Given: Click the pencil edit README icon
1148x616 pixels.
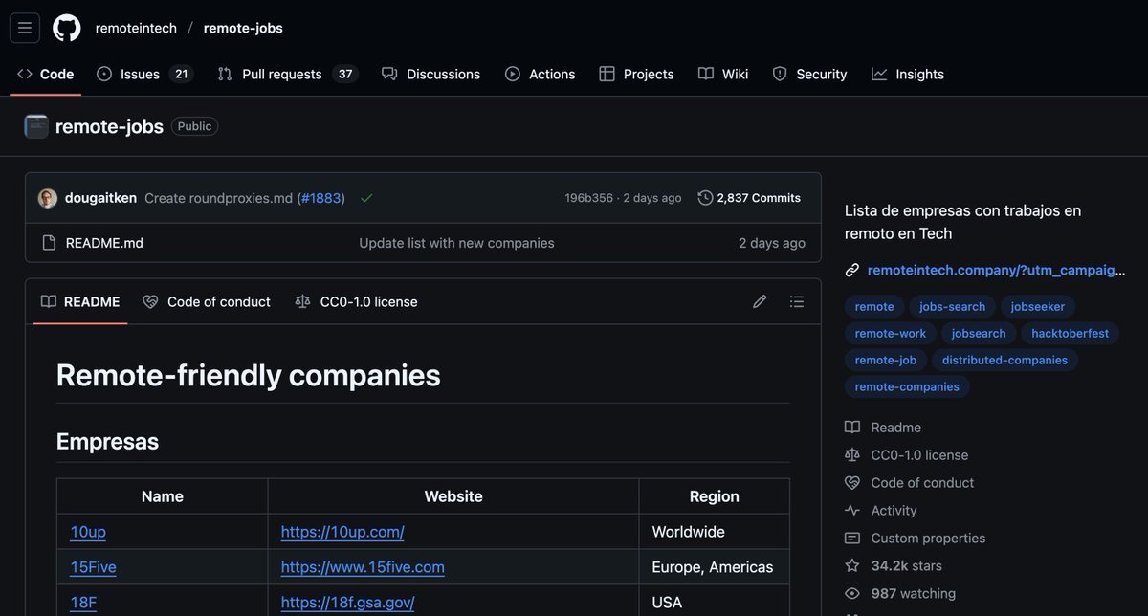Looking at the screenshot, I should (760, 301).
